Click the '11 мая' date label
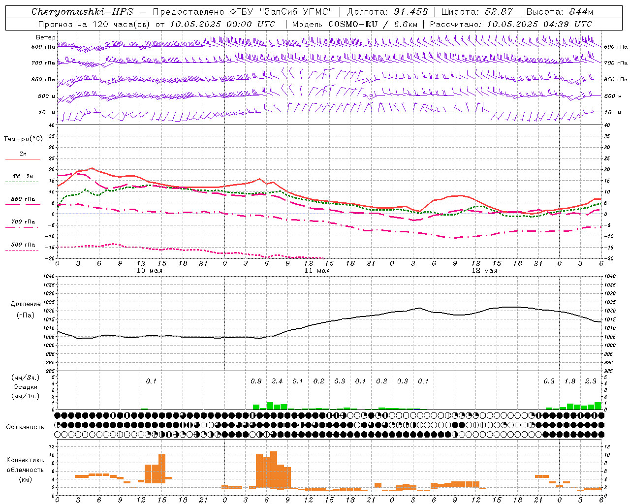Screen dimensions: 630x504 click(x=317, y=271)
